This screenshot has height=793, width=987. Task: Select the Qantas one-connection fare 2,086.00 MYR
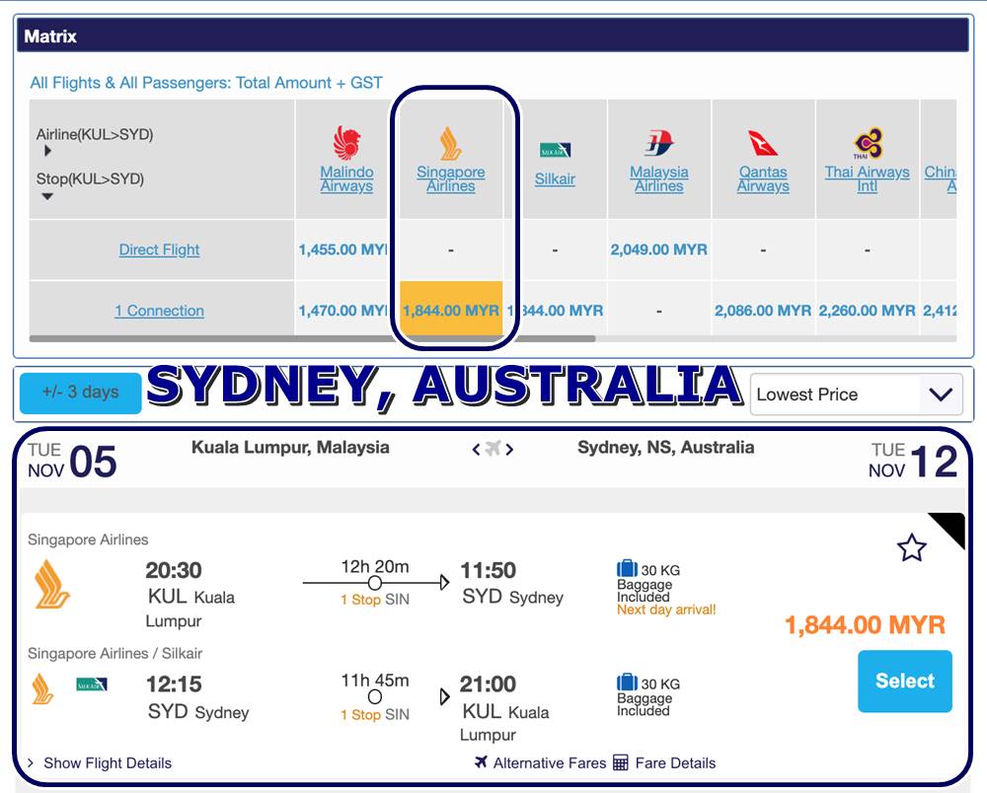pyautogui.click(x=763, y=311)
